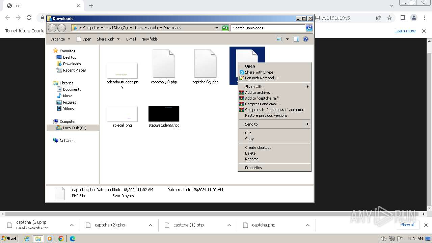432x243 pixels.
Task: Select Desktop under Favorites
Action: click(70, 57)
